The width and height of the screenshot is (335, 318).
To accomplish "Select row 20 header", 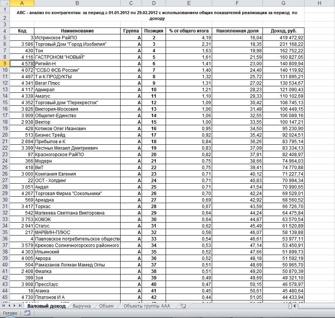I will [5, 135].
